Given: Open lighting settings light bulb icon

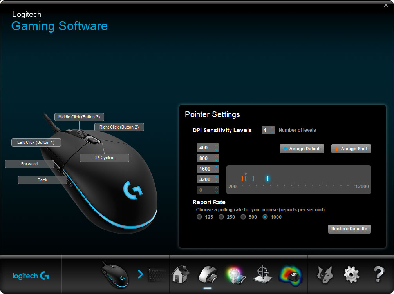Looking at the screenshot, I should (235, 275).
